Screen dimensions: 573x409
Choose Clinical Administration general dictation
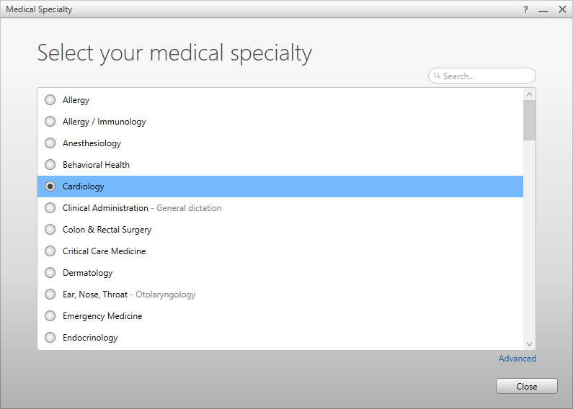coord(50,208)
